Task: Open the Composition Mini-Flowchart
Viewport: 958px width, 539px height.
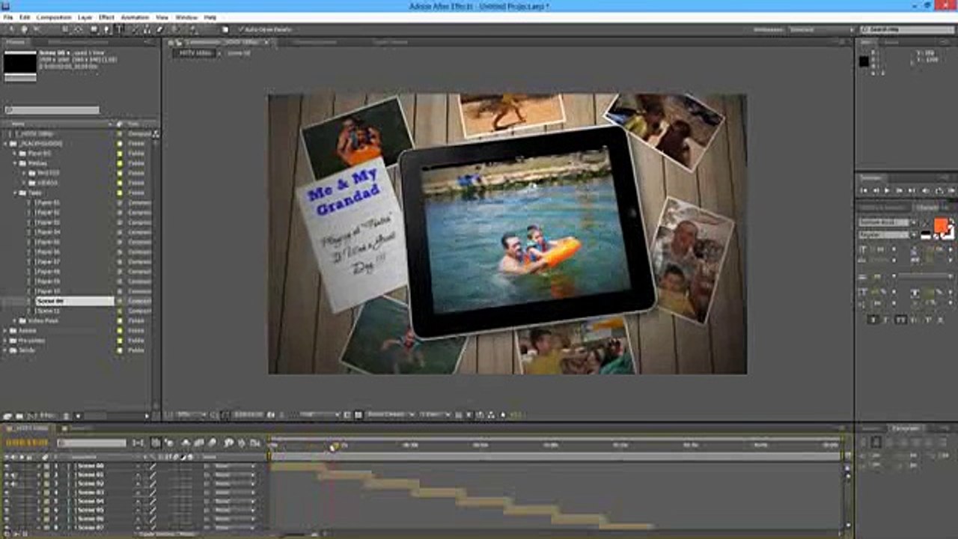Action: 138,443
